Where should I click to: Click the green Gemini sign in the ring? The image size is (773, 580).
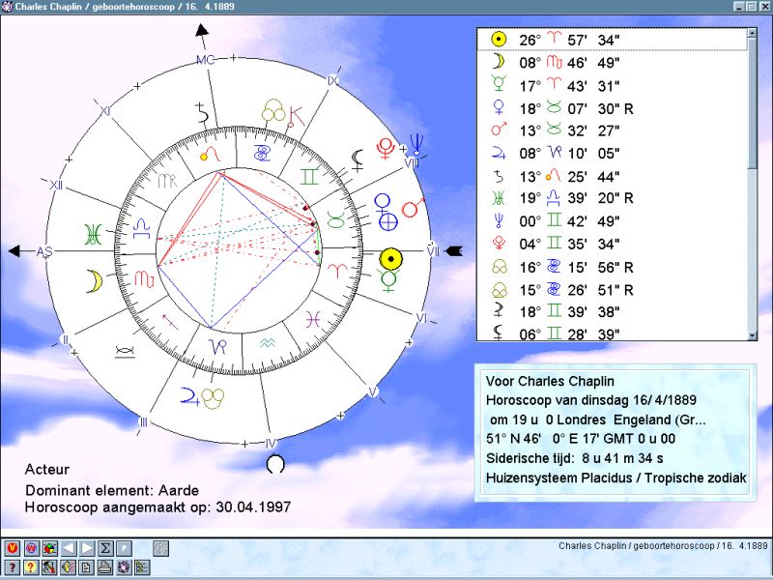click(309, 177)
